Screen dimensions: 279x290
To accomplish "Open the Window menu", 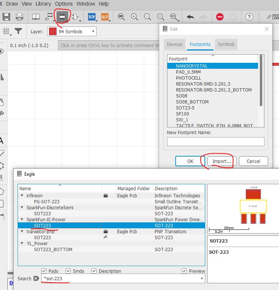I will [86, 4].
